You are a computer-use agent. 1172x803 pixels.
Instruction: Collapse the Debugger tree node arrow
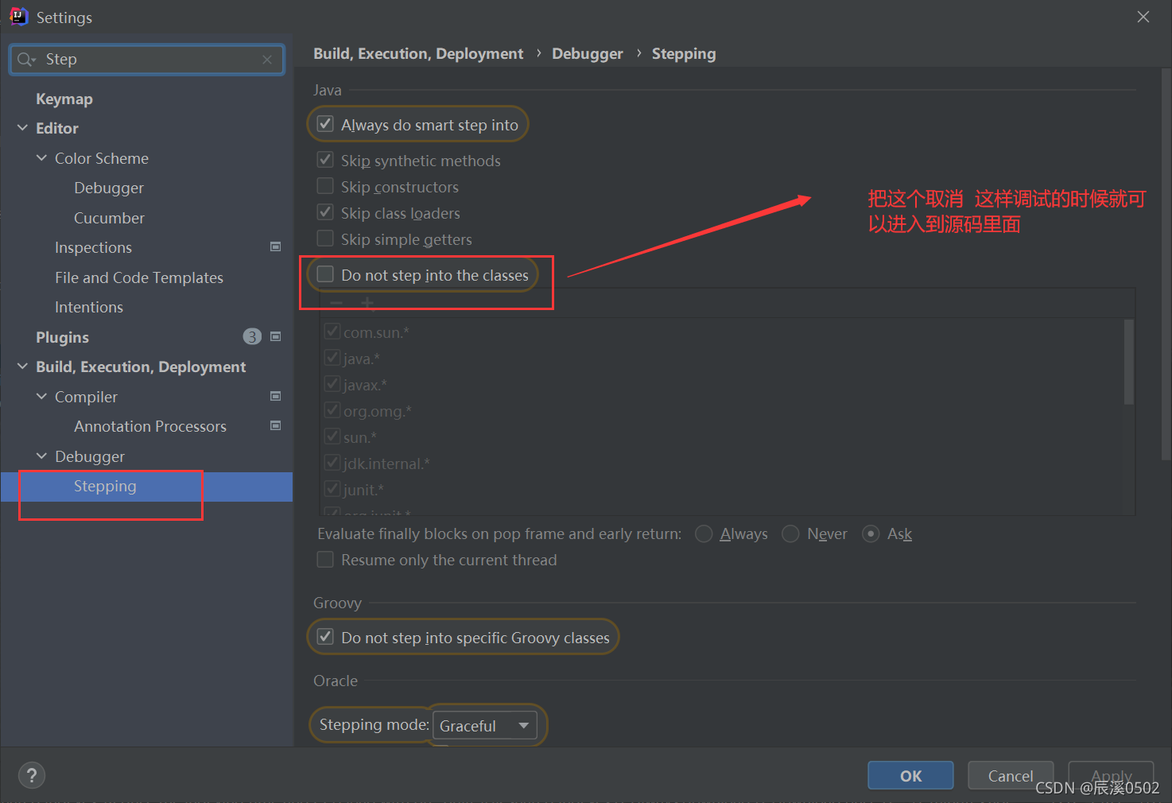(41, 456)
